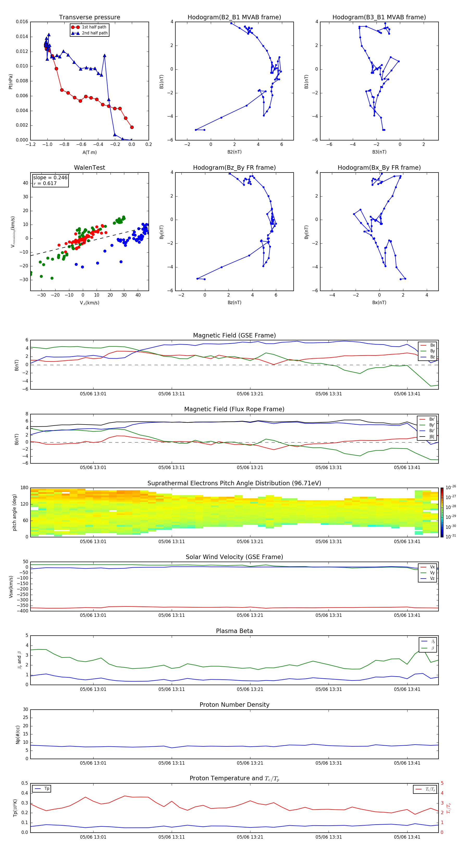Click the 'Hodogram(B2_B1 MVAB frame)' title
Image resolution: width=469 pixels, height=860 pixels.
click(234, 17)
